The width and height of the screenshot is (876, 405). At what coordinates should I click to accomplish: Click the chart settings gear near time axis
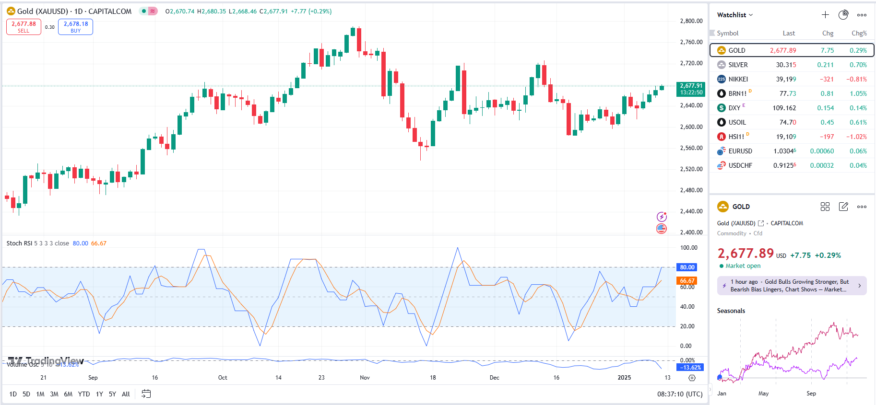pos(692,378)
